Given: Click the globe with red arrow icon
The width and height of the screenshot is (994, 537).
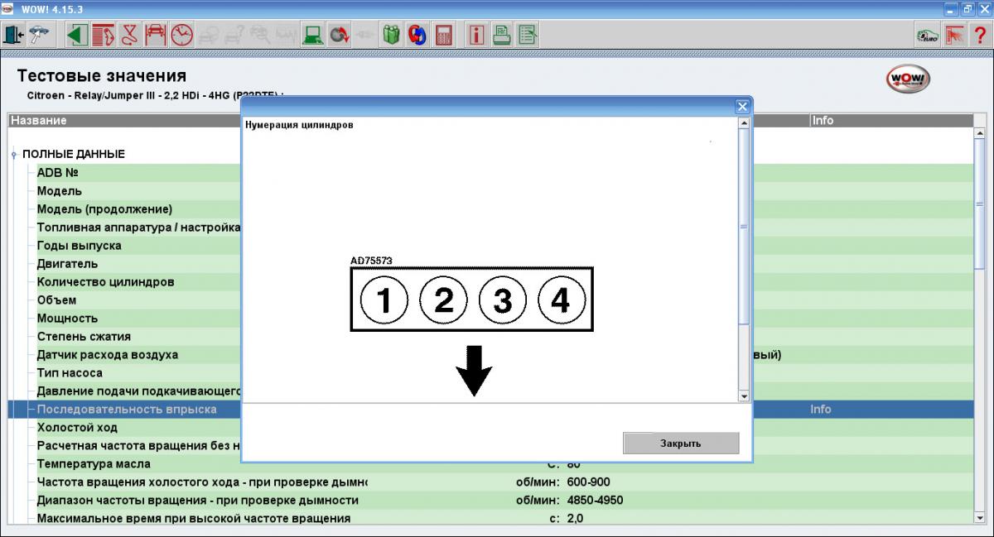Looking at the screenshot, I should [338, 35].
